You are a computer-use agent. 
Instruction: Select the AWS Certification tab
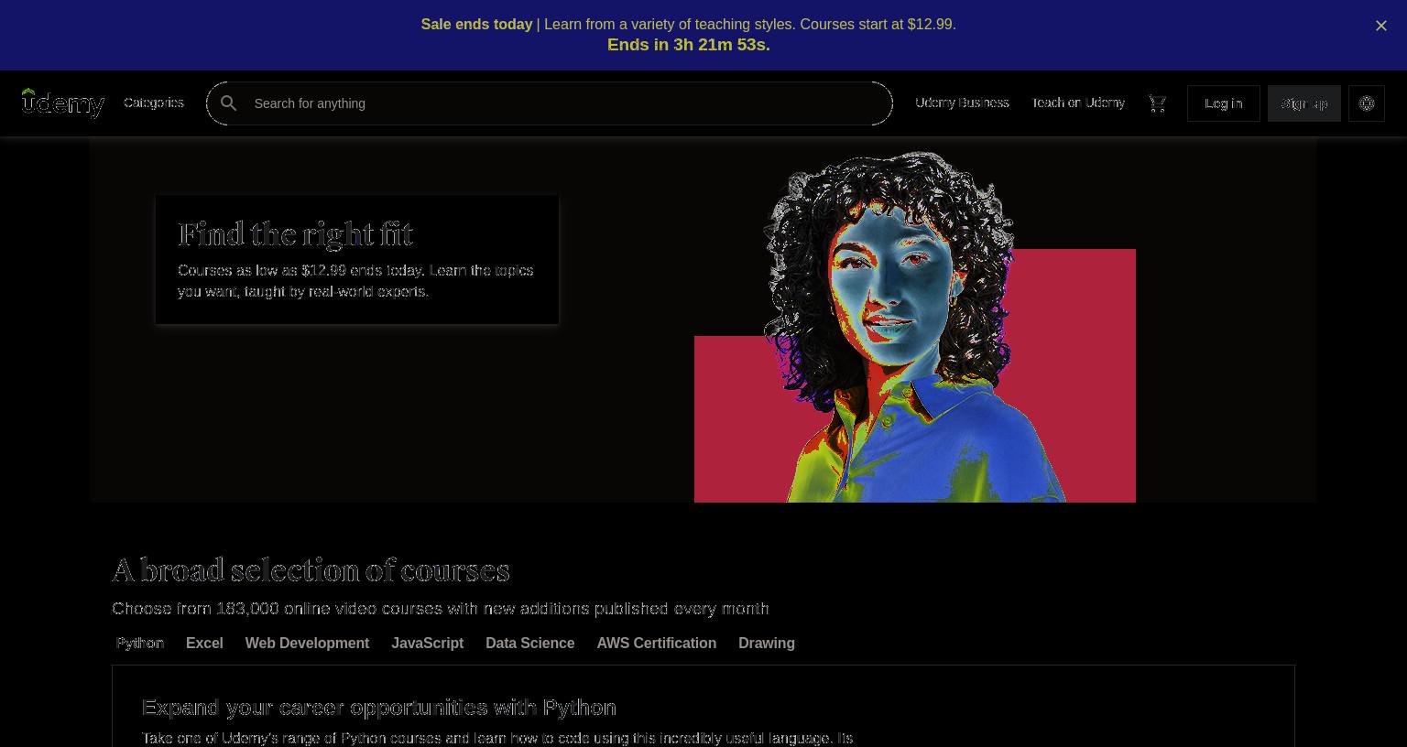[x=657, y=643]
